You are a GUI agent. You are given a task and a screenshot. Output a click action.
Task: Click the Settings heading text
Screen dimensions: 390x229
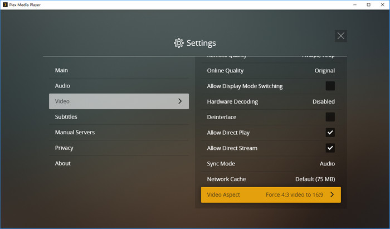(x=201, y=43)
